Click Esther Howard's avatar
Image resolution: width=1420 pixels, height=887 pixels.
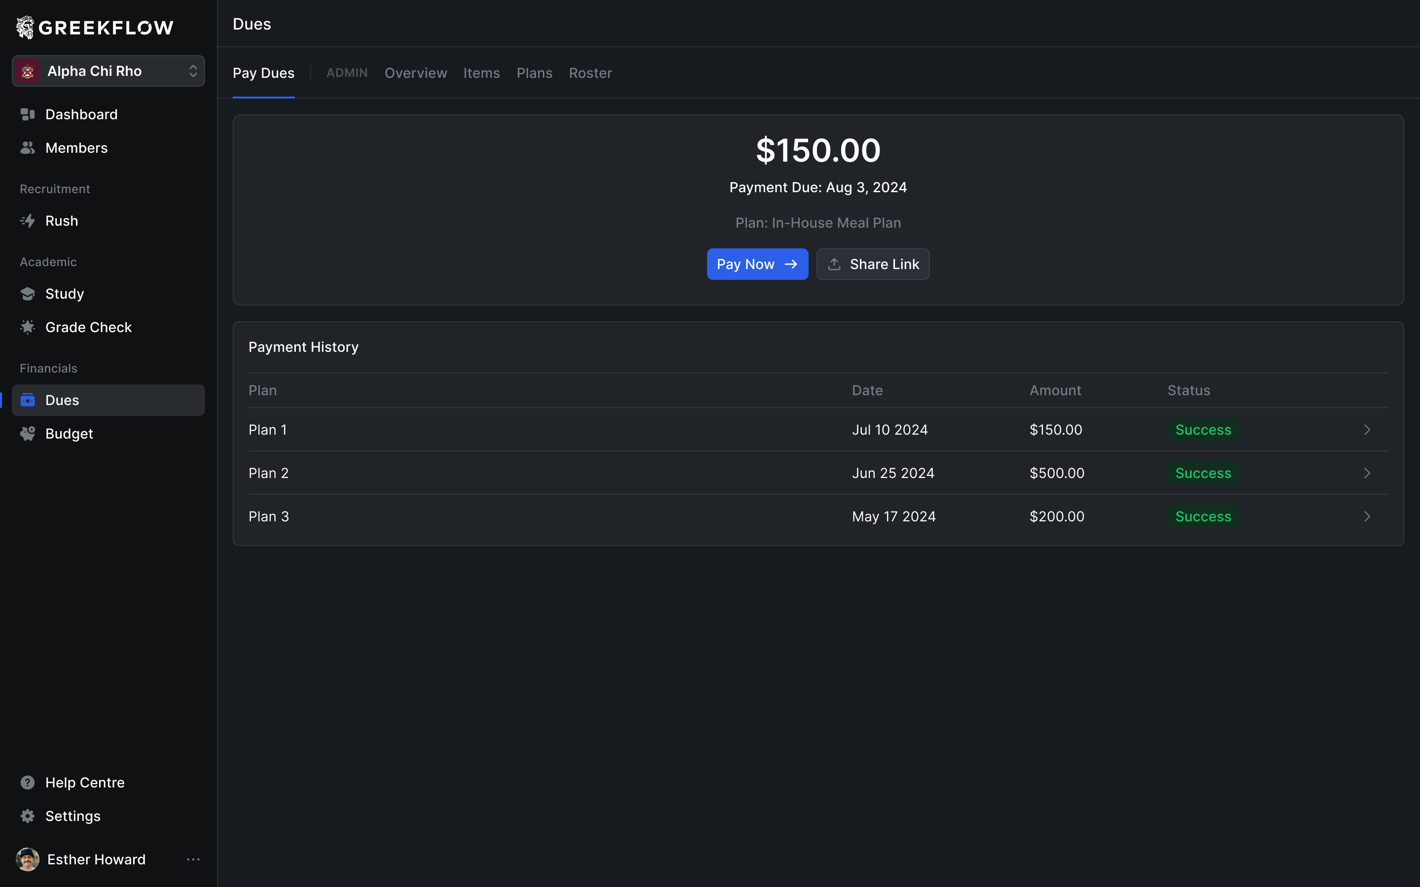point(28,859)
